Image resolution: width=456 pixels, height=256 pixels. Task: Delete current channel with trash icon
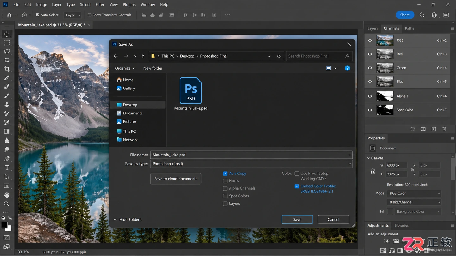click(444, 129)
